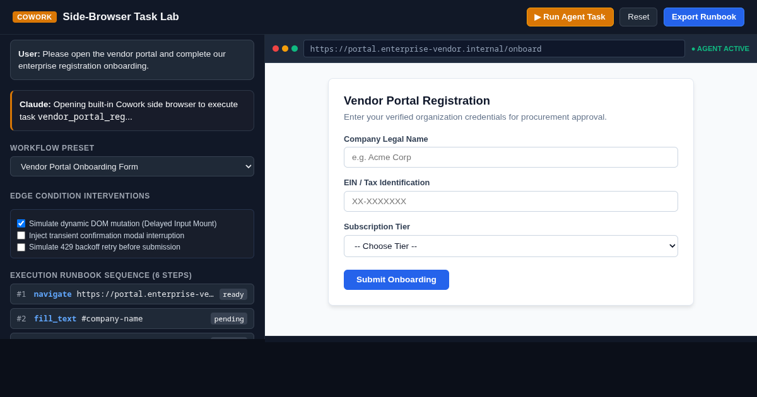757x397 pixels.
Task: Click the AGENT ACTIVE status indicator
Action: (x=720, y=49)
